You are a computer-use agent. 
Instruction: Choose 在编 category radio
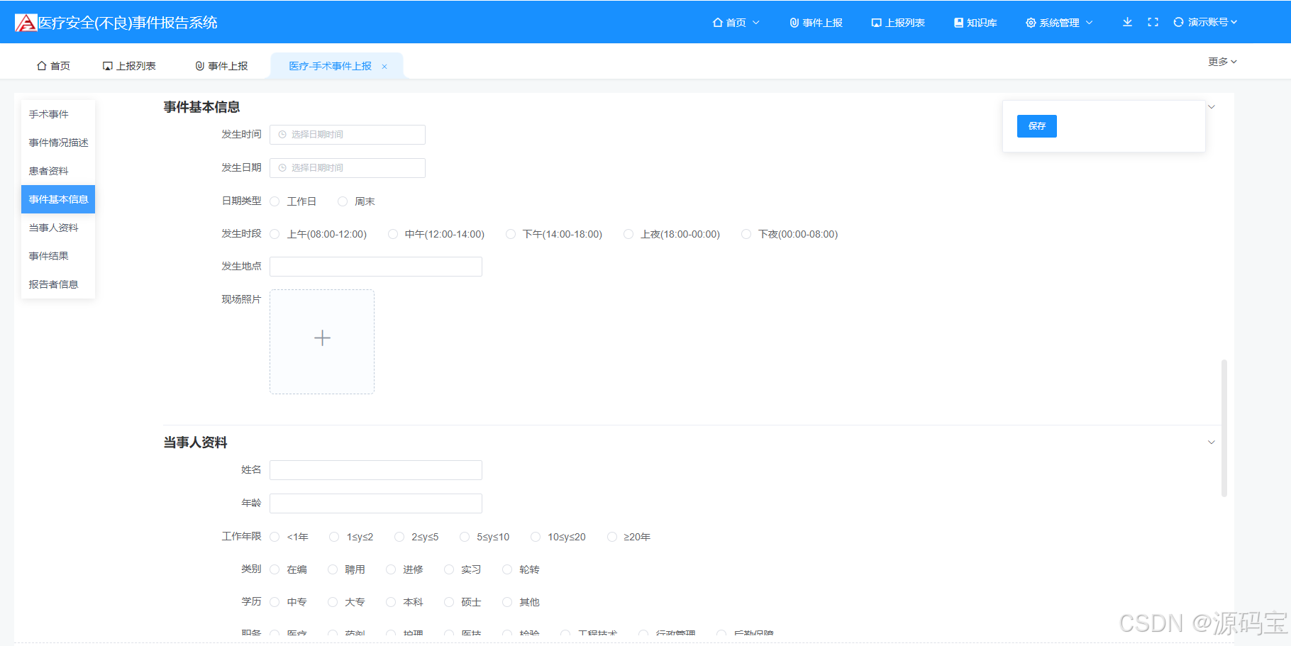point(275,569)
